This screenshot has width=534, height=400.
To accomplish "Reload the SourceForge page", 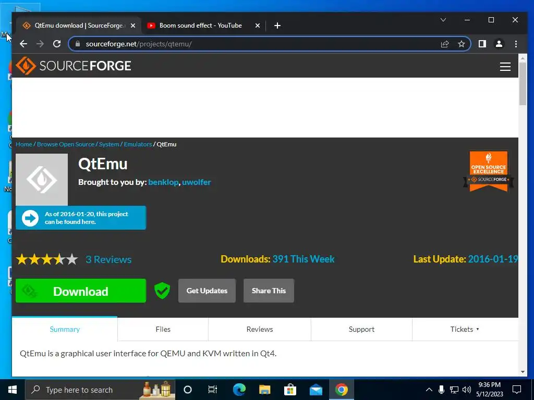I will click(57, 44).
